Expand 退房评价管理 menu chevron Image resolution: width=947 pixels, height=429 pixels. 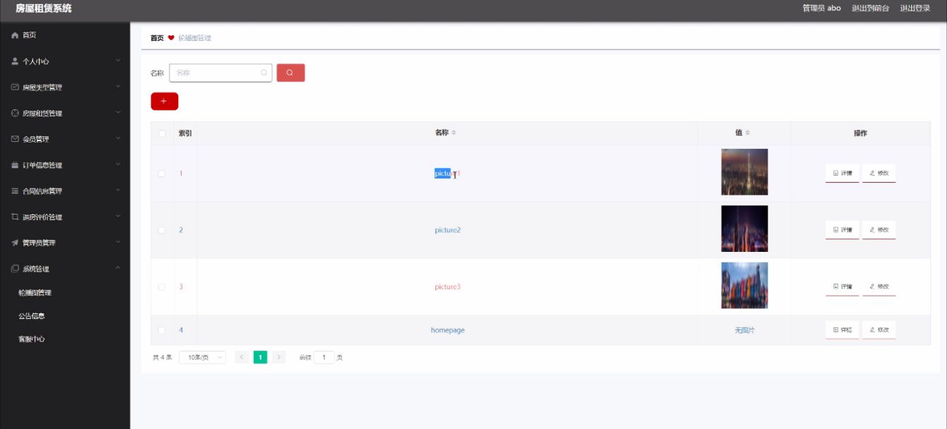tap(118, 217)
